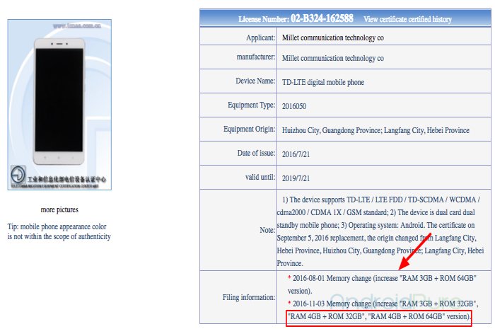
Task: Click the valid until date 2019/7/21
Action: [x=296, y=178]
